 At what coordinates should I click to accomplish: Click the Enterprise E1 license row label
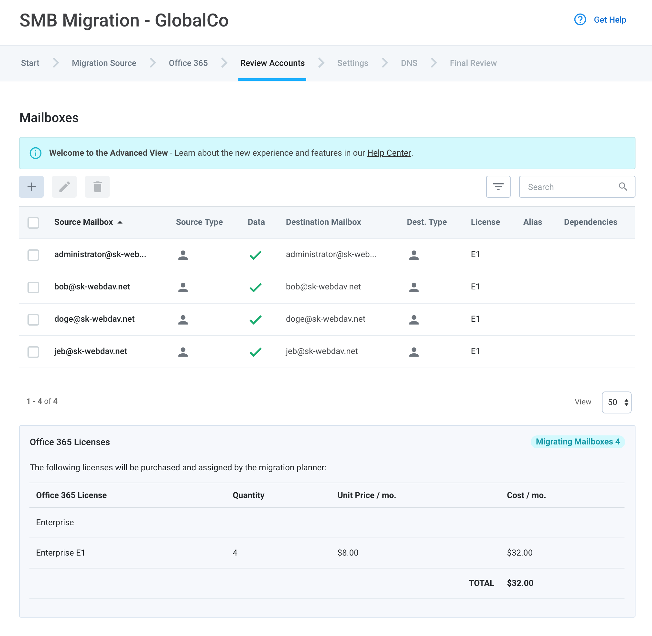(60, 553)
